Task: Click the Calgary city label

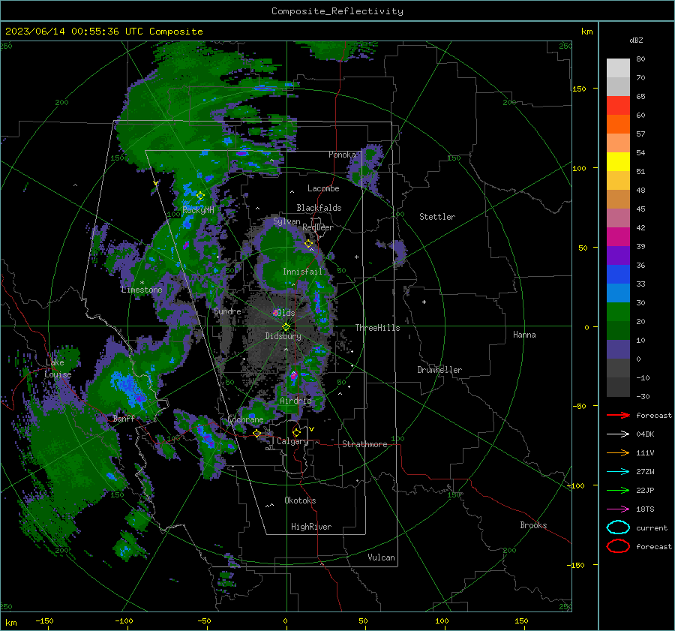Action: [292, 441]
